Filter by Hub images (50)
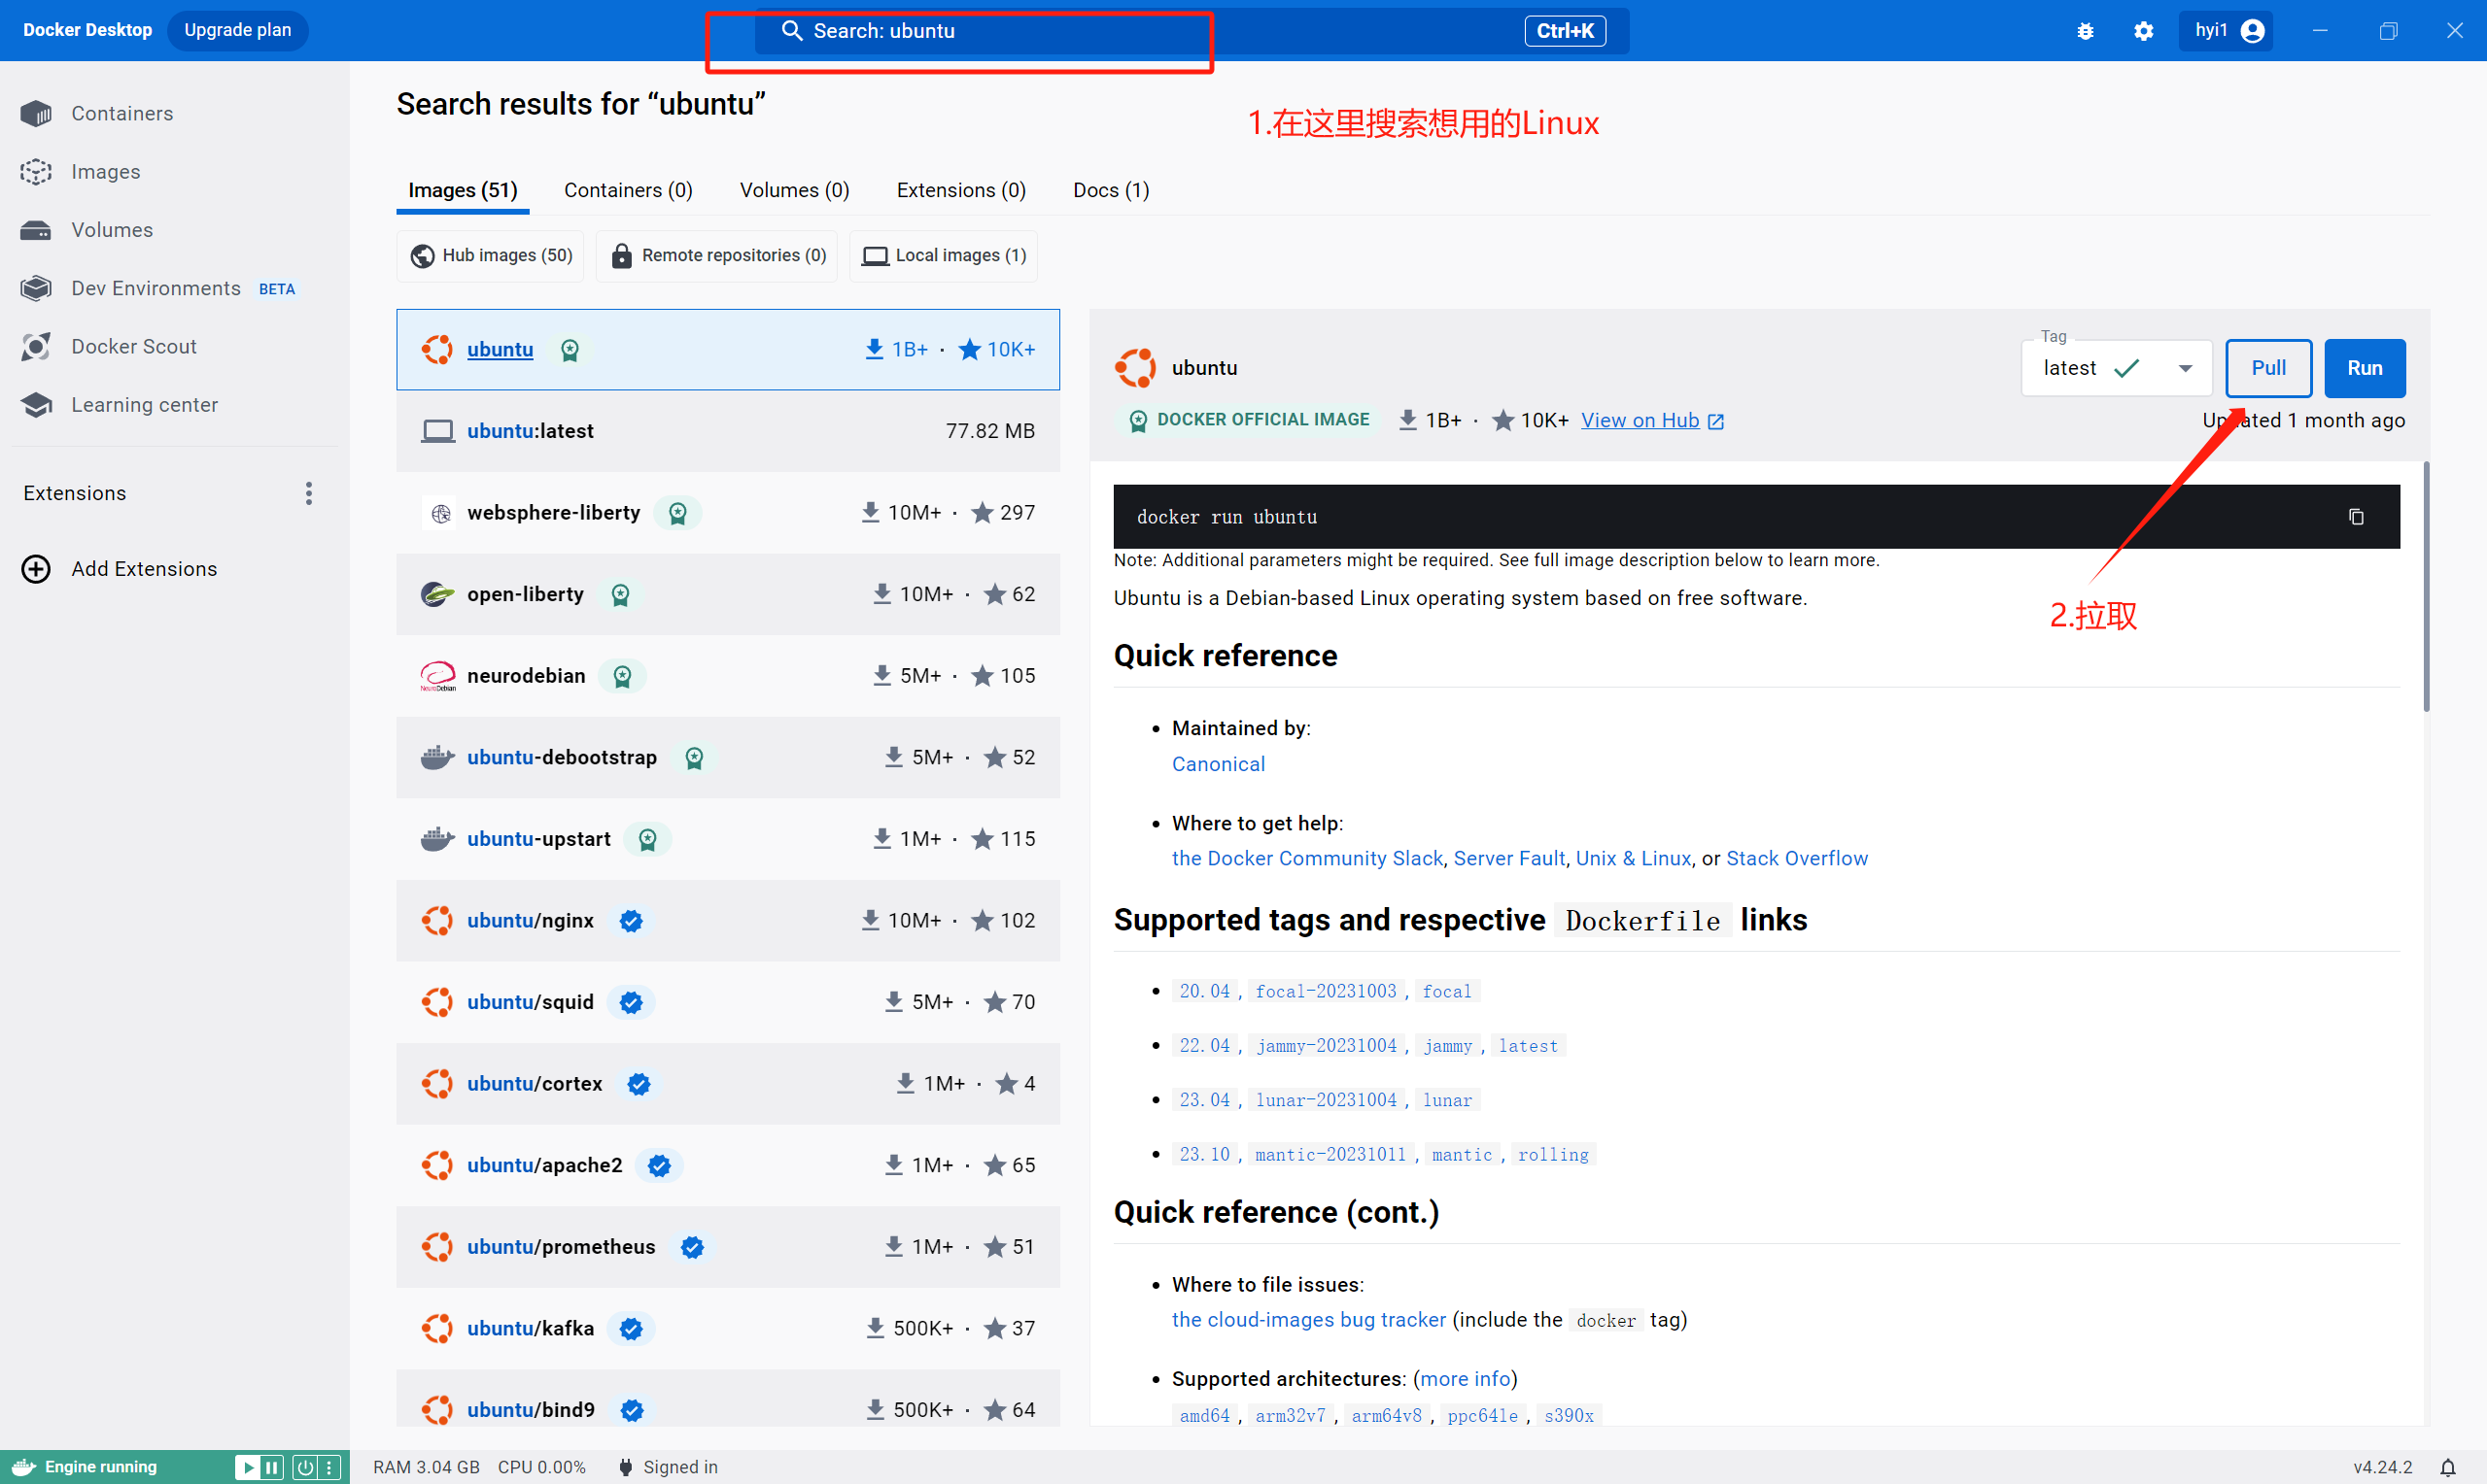This screenshot has width=2487, height=1484. coord(491,256)
